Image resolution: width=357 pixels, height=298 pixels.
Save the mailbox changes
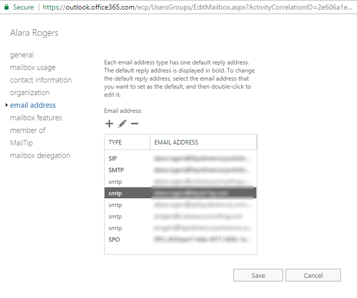point(258,275)
